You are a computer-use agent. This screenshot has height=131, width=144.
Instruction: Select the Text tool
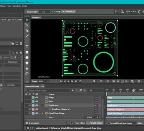tap(27, 47)
